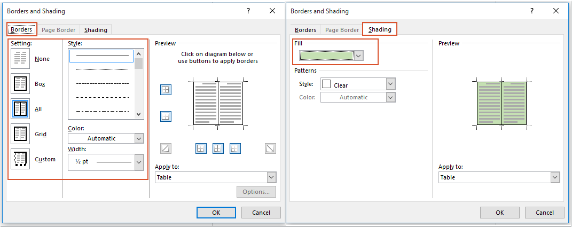Switch to Page Border tab in left dialog
Viewport: 572px width, 227px height.
pos(59,30)
